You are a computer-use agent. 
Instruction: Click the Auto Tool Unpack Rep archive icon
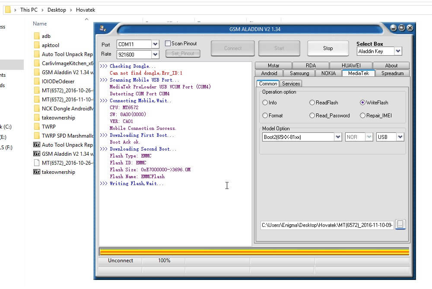37,145
